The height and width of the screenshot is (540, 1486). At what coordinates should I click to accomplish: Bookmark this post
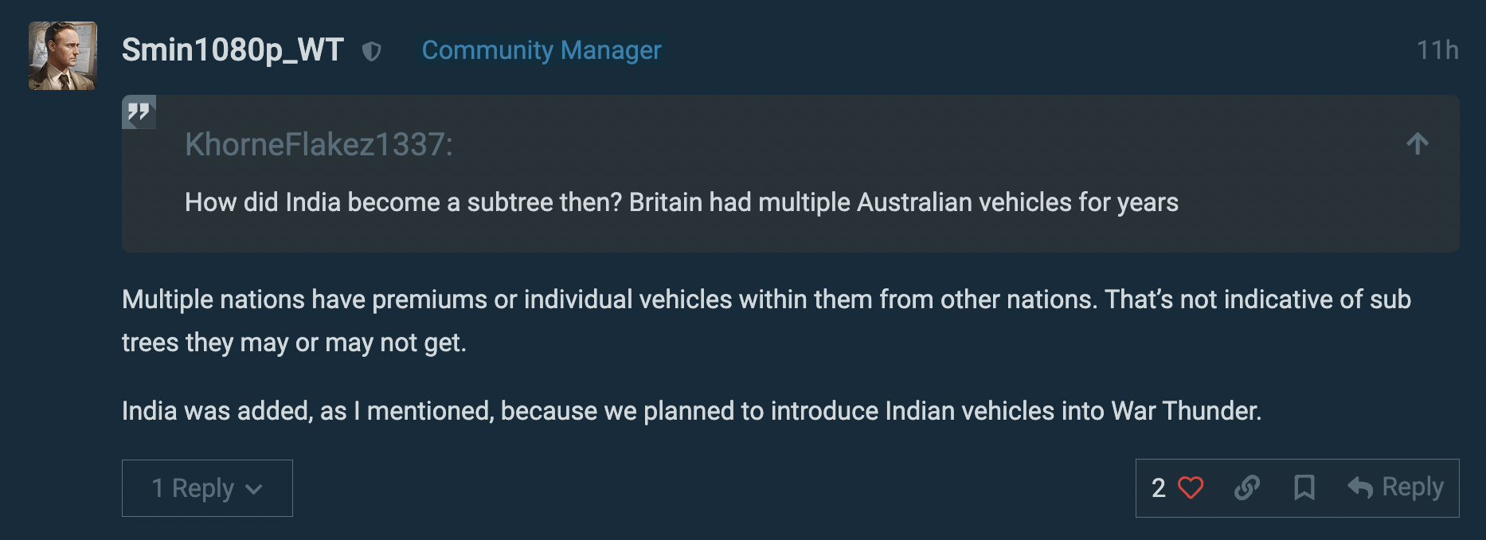tap(1304, 487)
